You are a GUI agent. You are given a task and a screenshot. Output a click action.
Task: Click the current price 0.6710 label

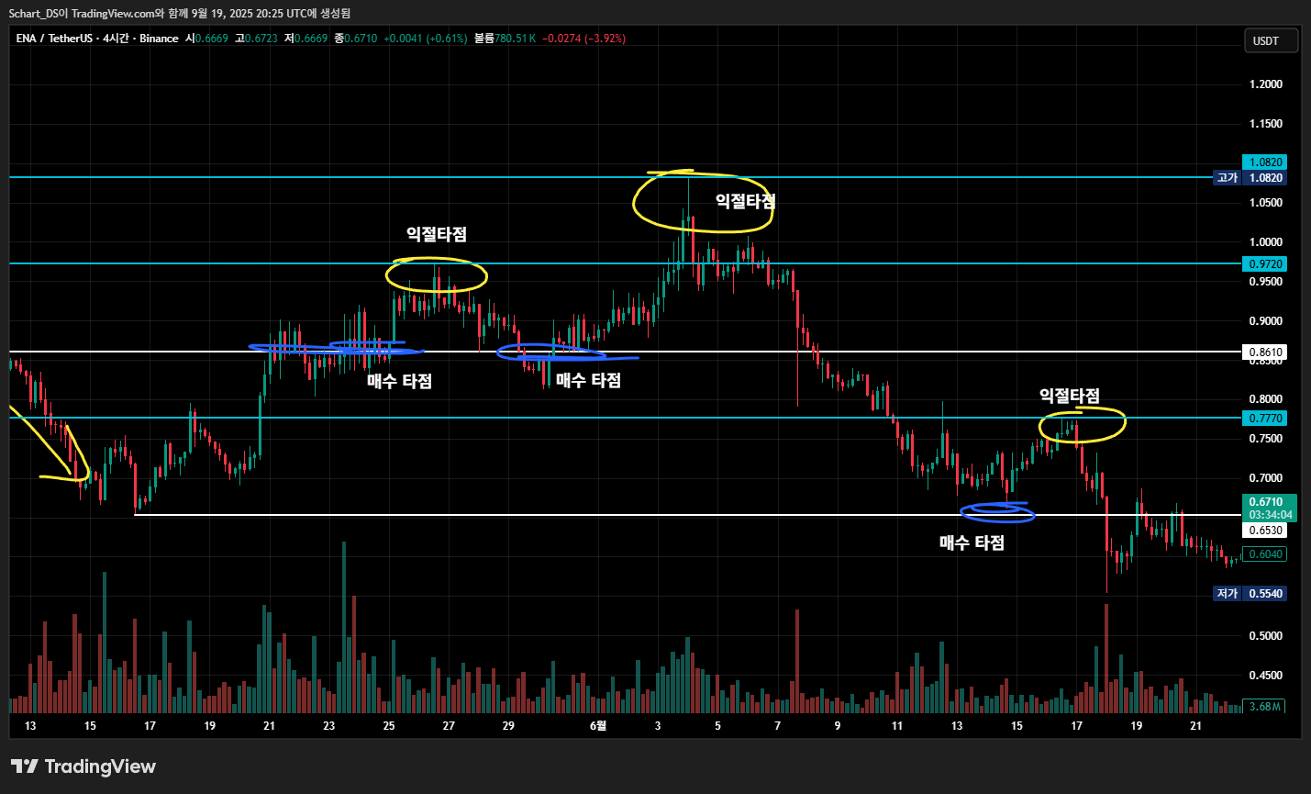1267,502
